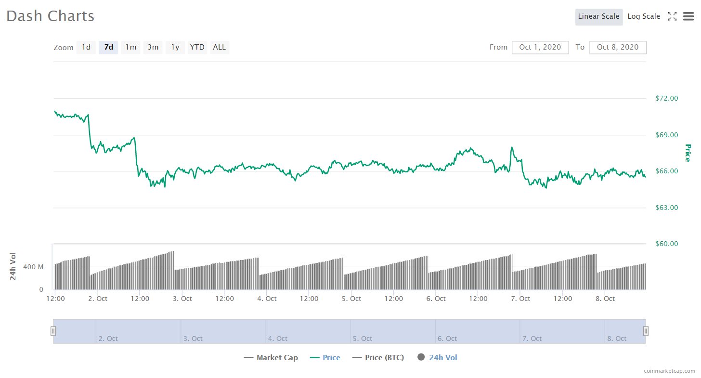Click the $66.00 price axis label
The height and width of the screenshot is (378, 701).
click(667, 171)
